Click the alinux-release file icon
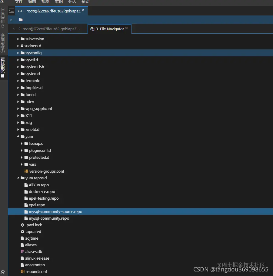 click(x=22, y=258)
